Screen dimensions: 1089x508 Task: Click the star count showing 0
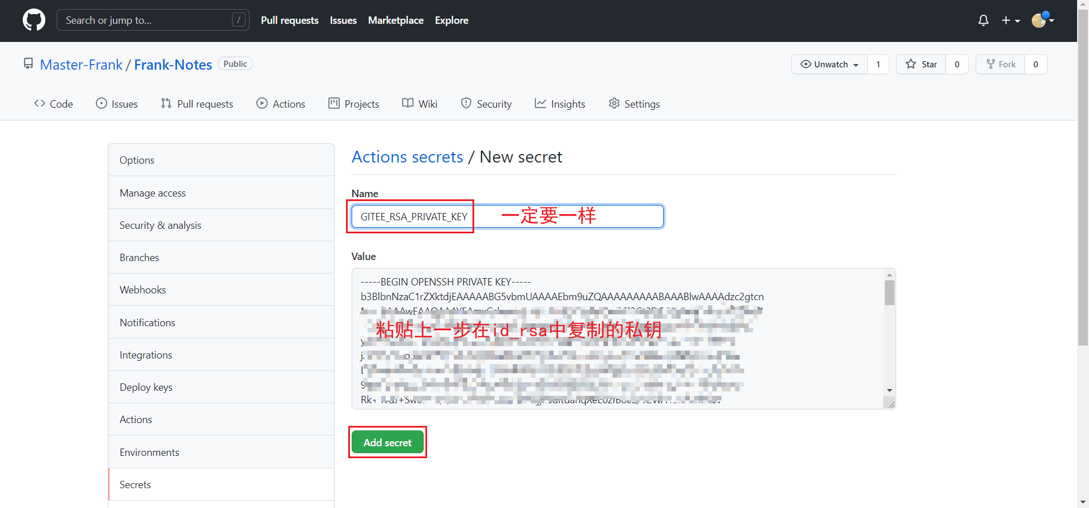(957, 64)
